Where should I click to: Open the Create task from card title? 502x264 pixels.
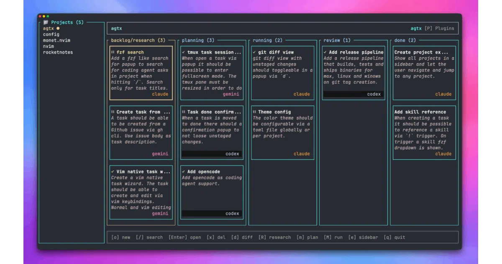(x=143, y=112)
